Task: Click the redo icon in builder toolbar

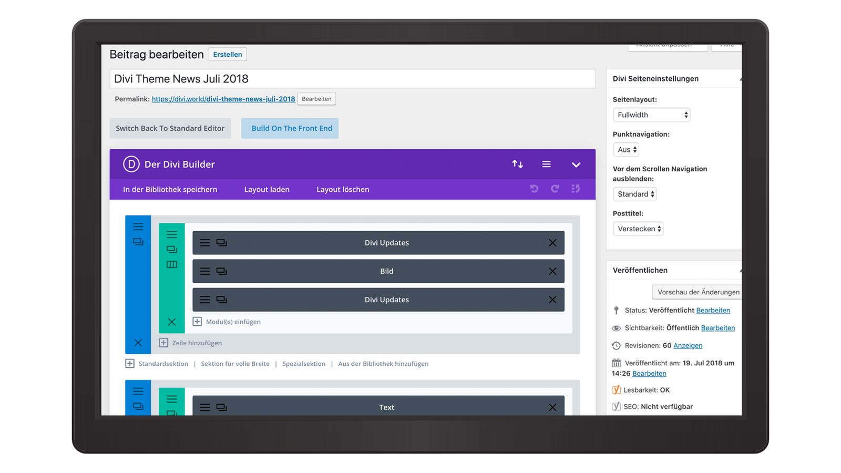Action: (555, 189)
